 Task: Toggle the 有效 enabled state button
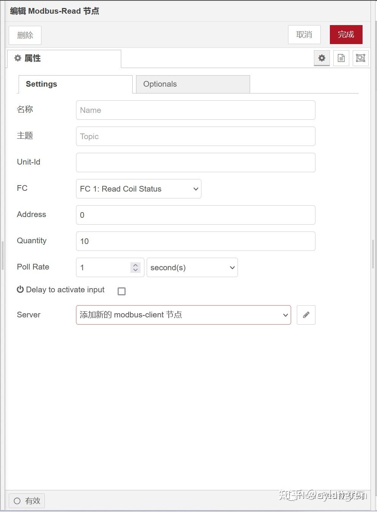pyautogui.click(x=27, y=501)
